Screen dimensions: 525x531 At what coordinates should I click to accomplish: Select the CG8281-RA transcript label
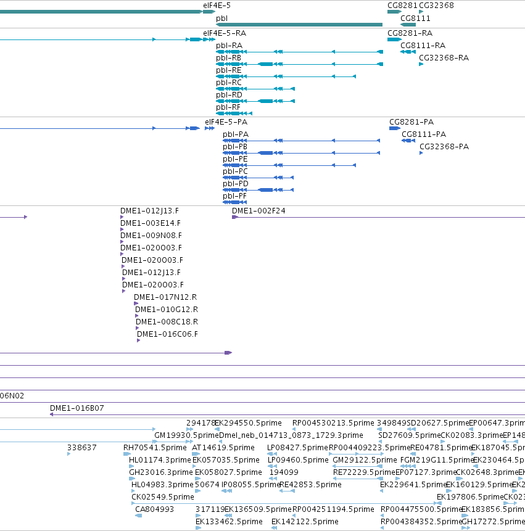[x=410, y=33]
